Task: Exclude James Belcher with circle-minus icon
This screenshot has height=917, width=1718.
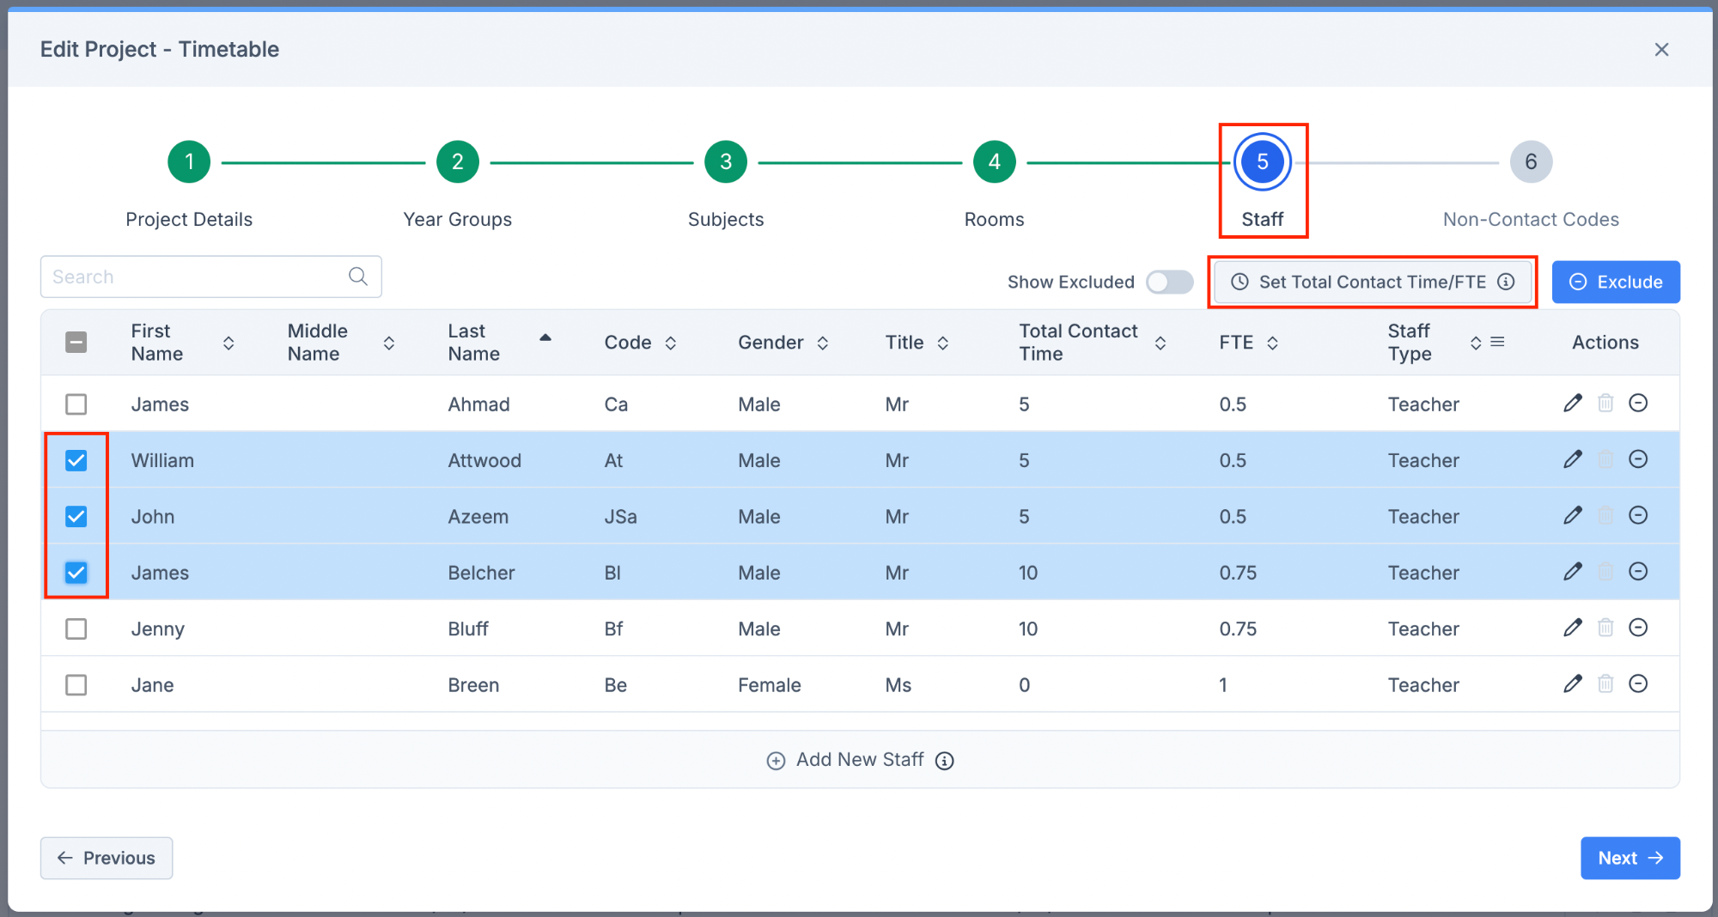Action: [x=1638, y=572]
